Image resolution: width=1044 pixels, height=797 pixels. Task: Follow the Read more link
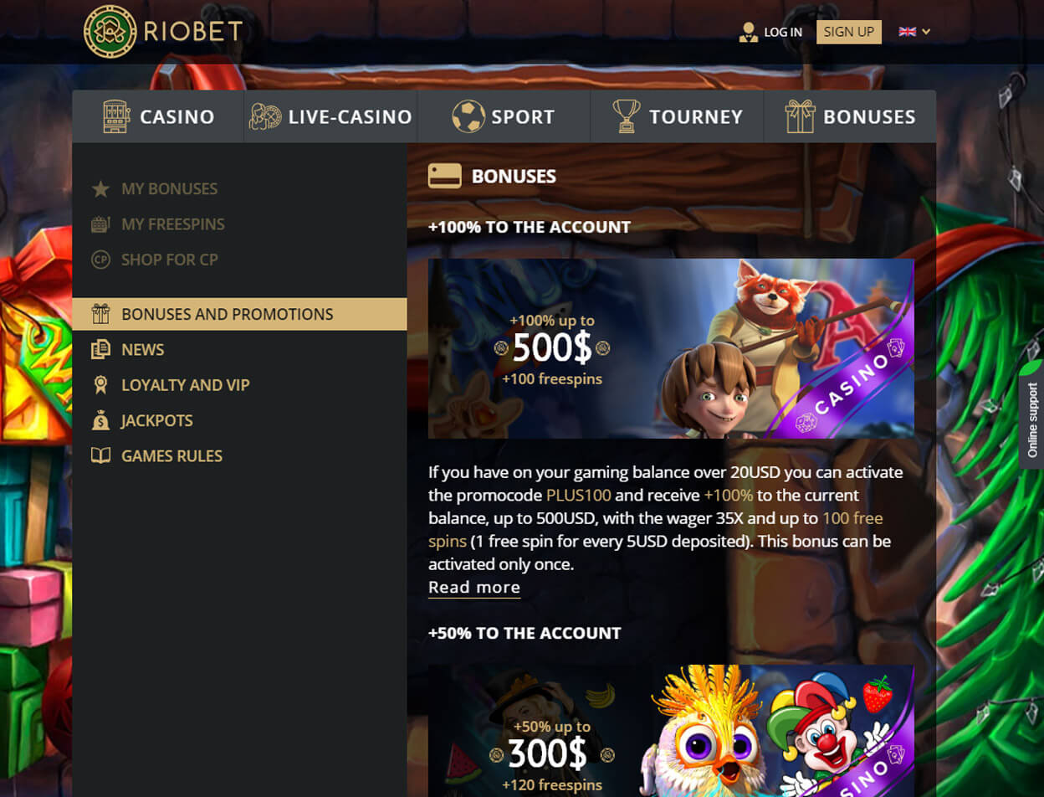(x=474, y=588)
